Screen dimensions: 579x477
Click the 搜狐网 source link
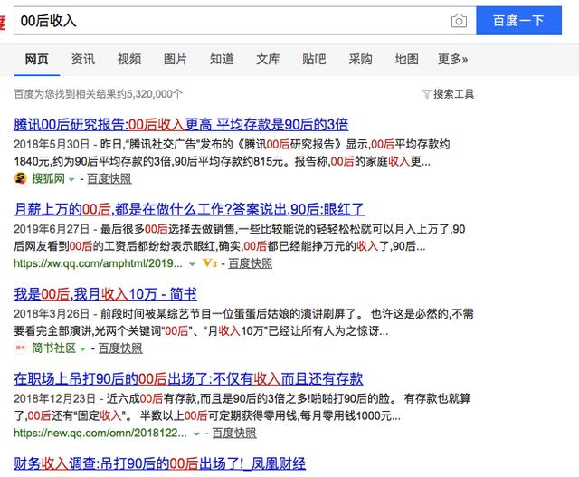[x=48, y=179]
